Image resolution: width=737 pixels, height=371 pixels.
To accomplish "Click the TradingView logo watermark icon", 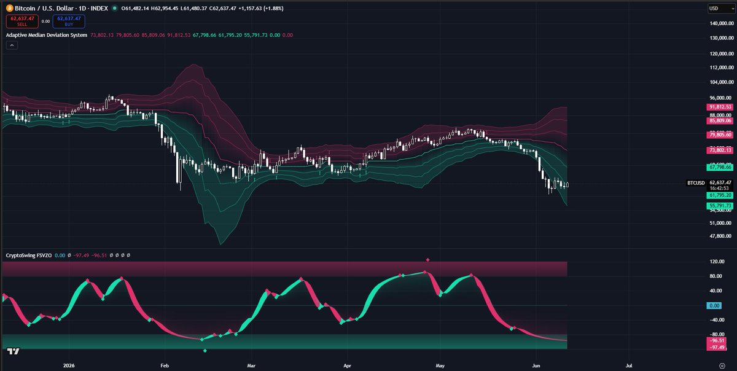I will (12, 351).
